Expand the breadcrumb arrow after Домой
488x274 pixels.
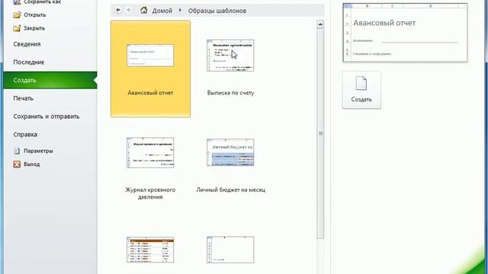click(180, 10)
